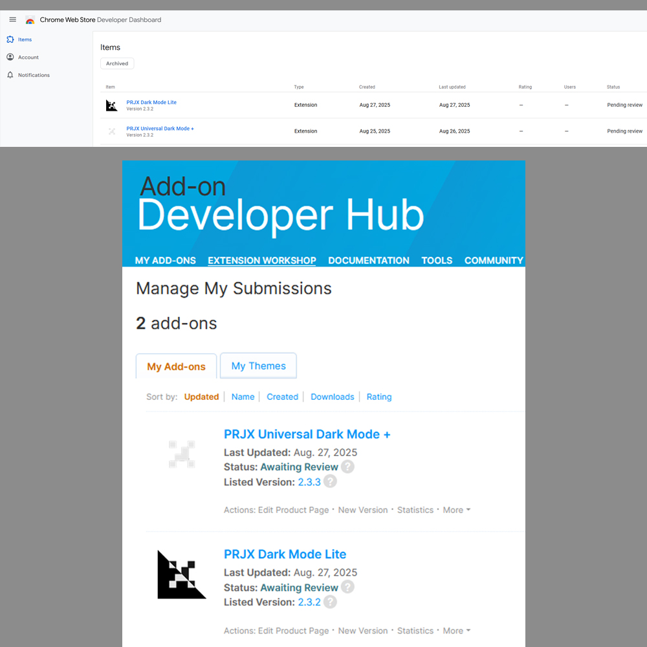Open PRJX Universal Dark Mode + add-on title

[x=307, y=434]
